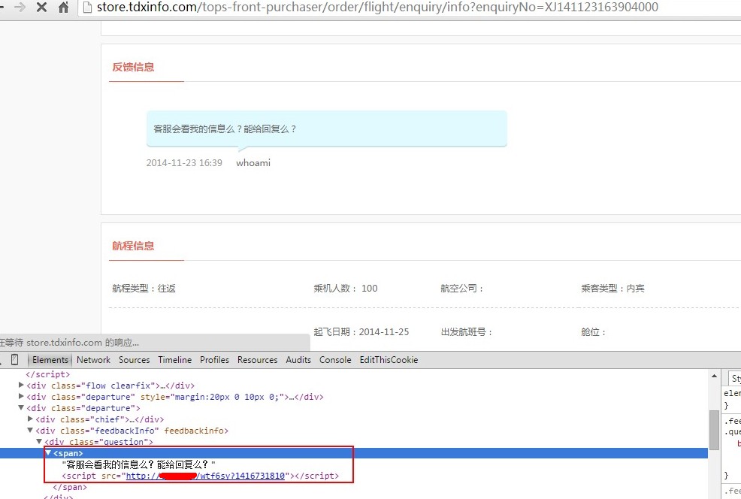The image size is (741, 499).
Task: Switch to the Network tab
Action: (94, 360)
